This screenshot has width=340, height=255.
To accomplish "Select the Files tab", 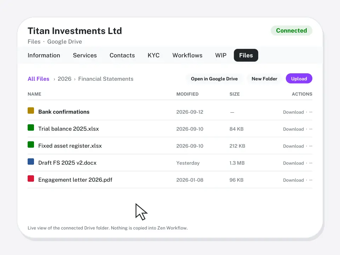I will [246, 55].
